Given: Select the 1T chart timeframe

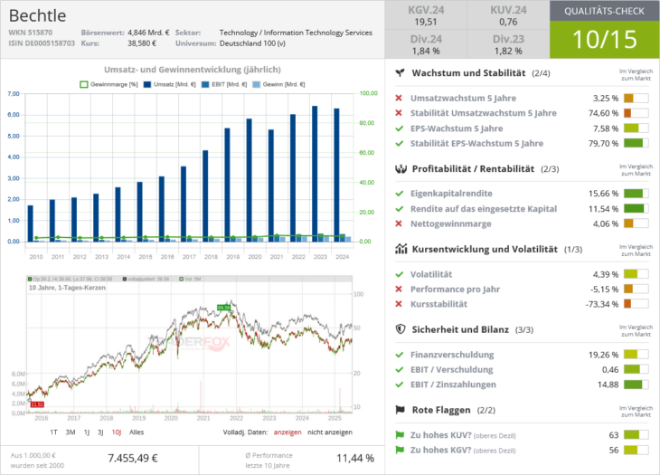Looking at the screenshot, I should click(x=53, y=432).
